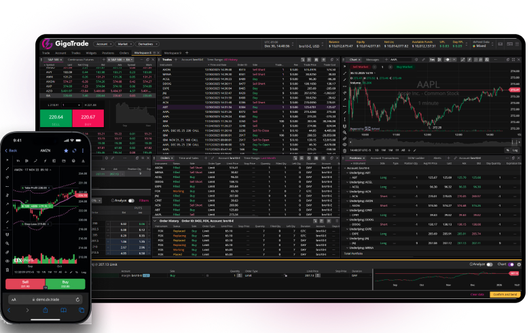Click the red 220.67 Buy button

pyautogui.click(x=88, y=118)
